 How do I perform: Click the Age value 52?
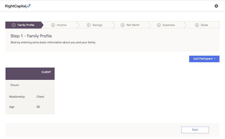pyautogui.click(x=38, y=107)
